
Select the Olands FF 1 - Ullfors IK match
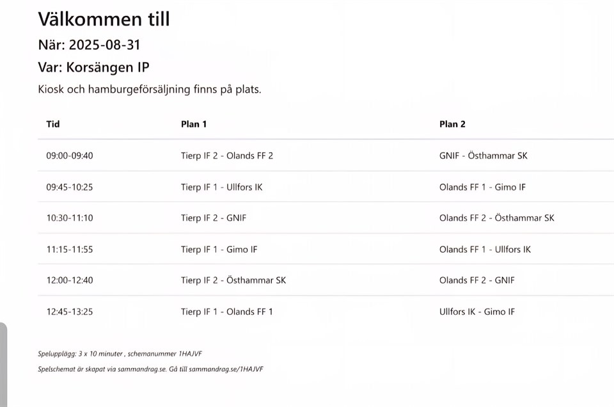coord(485,250)
